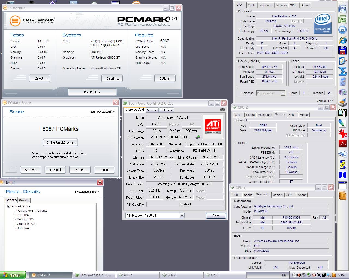
Task: Open the green notebook icon in the side bar
Action: click(x=342, y=113)
